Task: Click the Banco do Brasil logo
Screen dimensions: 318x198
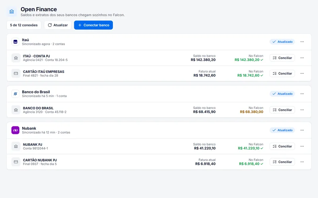Action: click(x=16, y=94)
